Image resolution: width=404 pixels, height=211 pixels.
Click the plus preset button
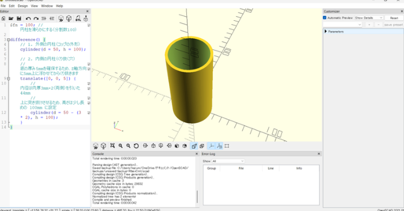point(369,25)
